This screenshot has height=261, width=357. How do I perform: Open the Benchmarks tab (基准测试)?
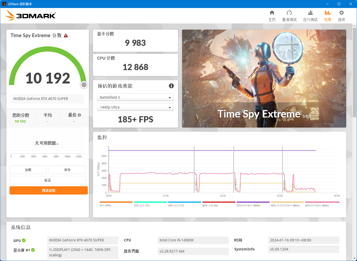click(289, 16)
